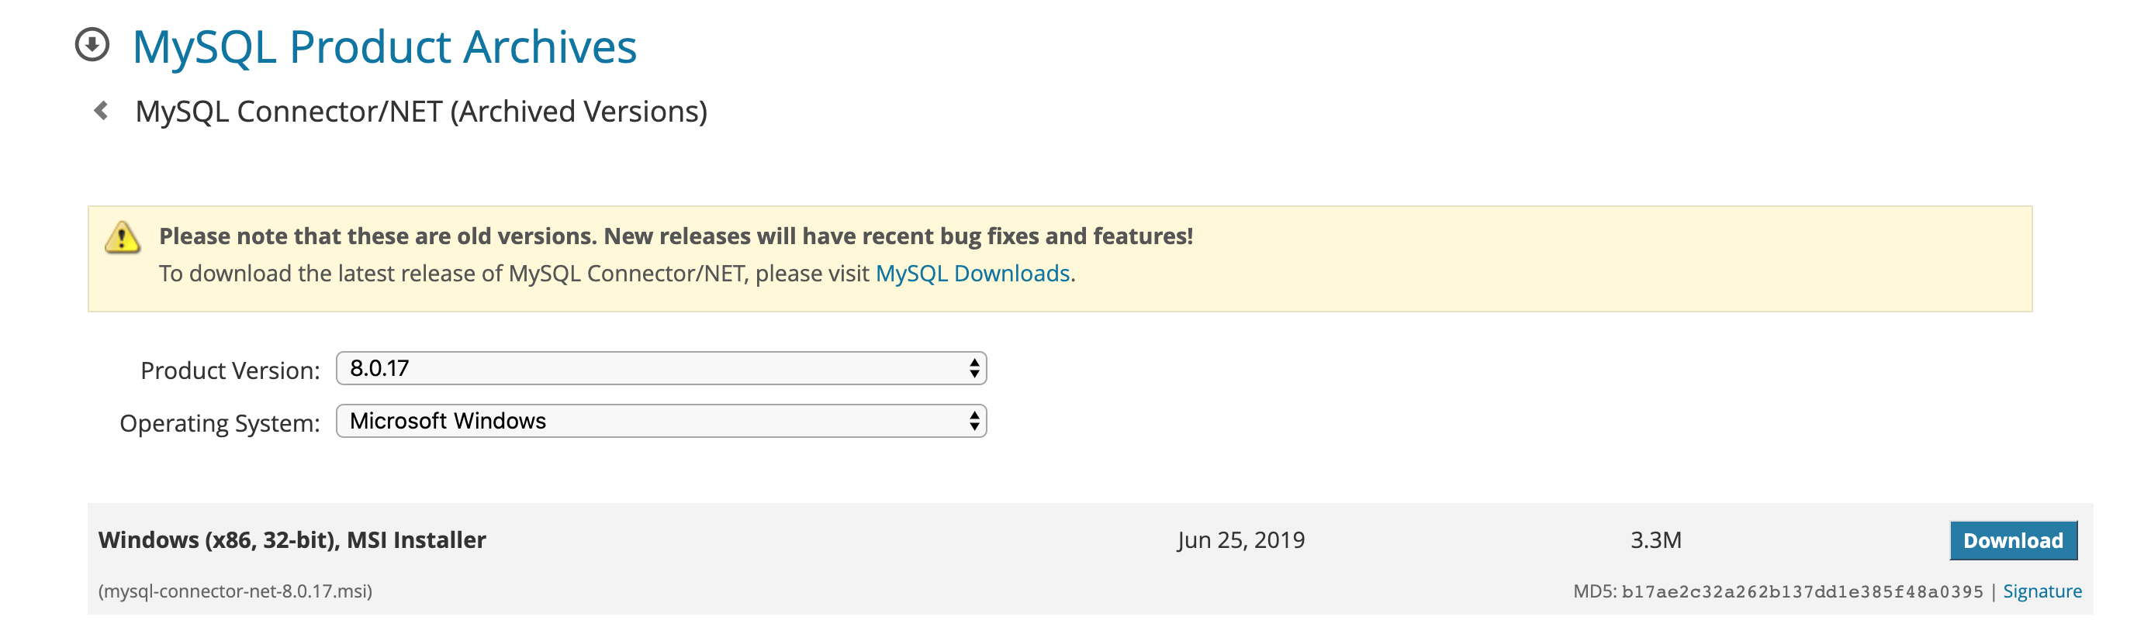Click the up-down arrows on the Operating System selector
Screen dimensions: 2151x627
[973, 422]
